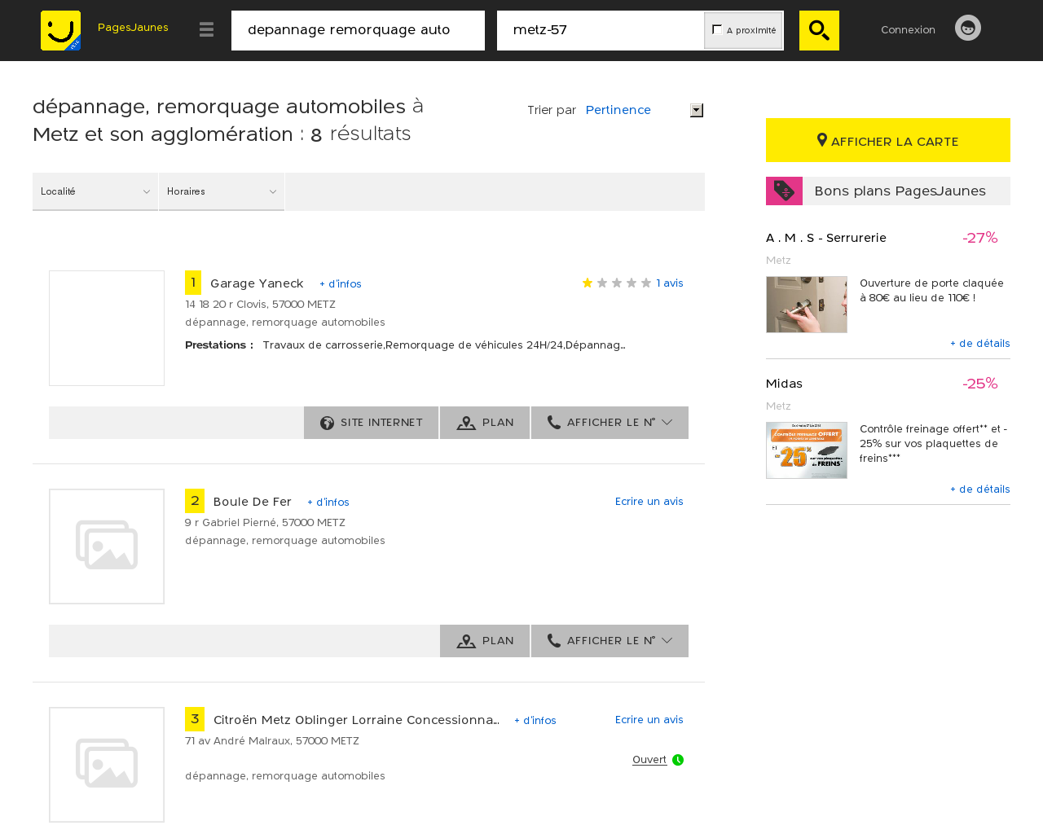Click the yellow search magnifier button

[819, 30]
